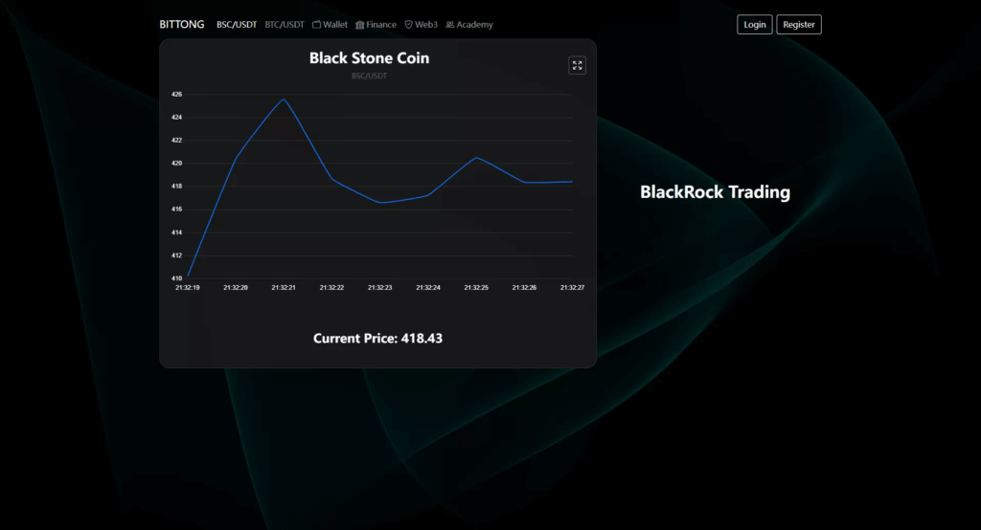Click the 426 value on price axis

176,95
